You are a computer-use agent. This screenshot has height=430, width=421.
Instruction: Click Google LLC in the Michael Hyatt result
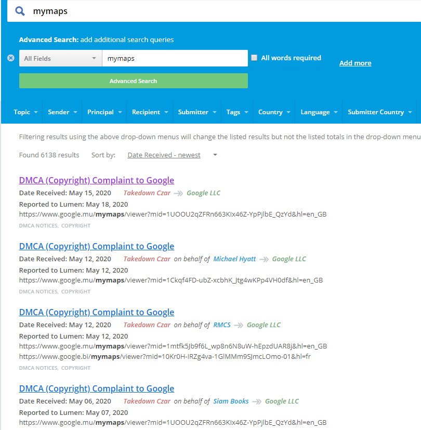289,259
